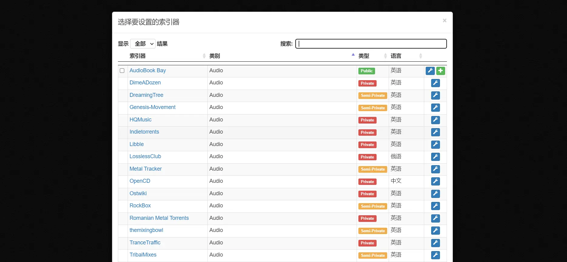Click the Private badge in OpenCD row

tap(367, 182)
